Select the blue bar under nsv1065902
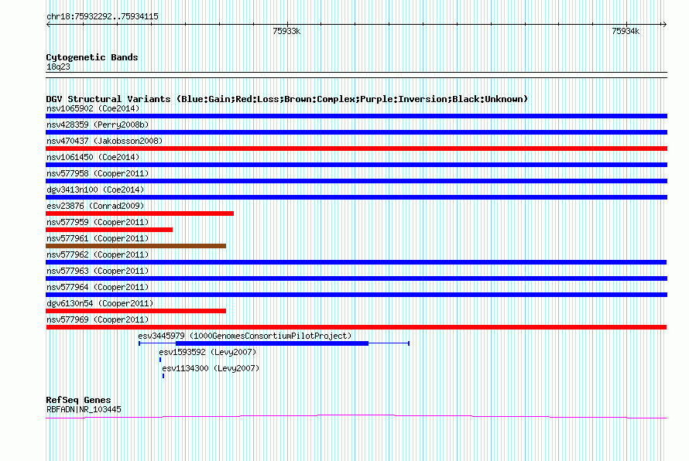Viewport: 689px width, 461px height. click(x=356, y=116)
